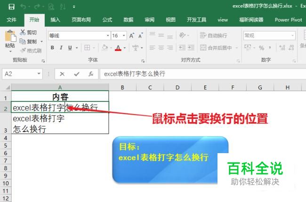Click the Save icon in quick access toolbar
This screenshot has width=306, height=202.
(x=11, y=7)
